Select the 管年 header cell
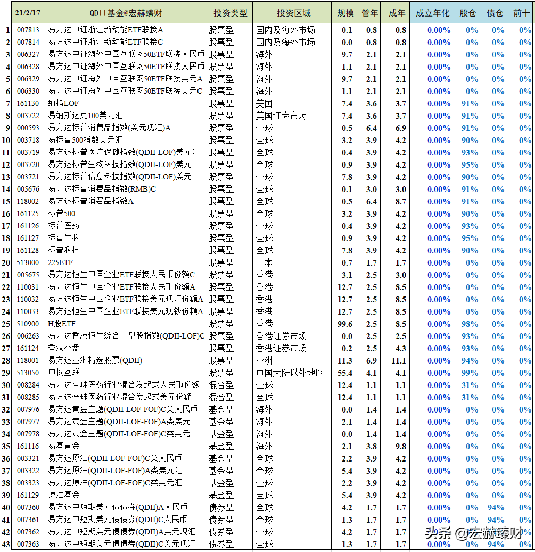 tap(370, 13)
